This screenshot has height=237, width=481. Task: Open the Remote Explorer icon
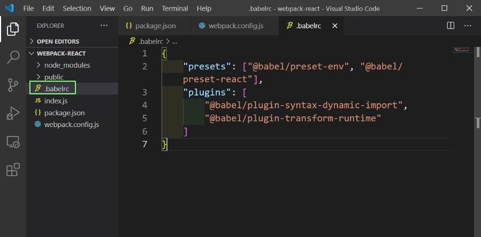(x=13, y=142)
